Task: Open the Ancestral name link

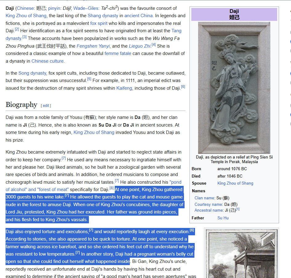Action: click(209, 210)
